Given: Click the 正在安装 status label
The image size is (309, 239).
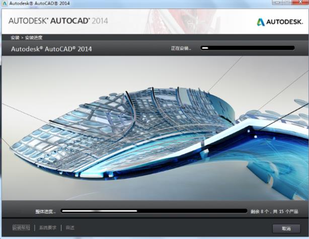Looking at the screenshot, I should (x=181, y=48).
